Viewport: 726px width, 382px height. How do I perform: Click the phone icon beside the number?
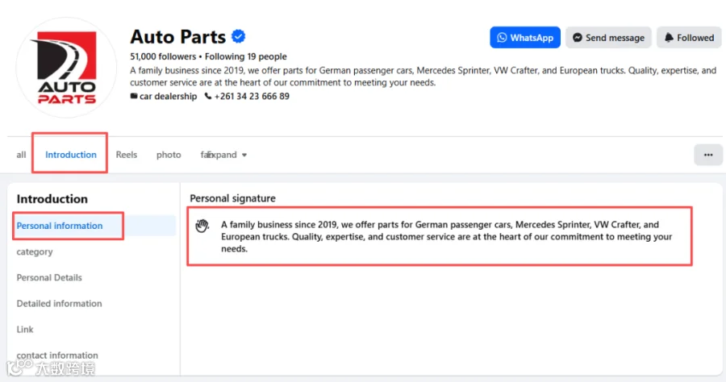pos(208,96)
